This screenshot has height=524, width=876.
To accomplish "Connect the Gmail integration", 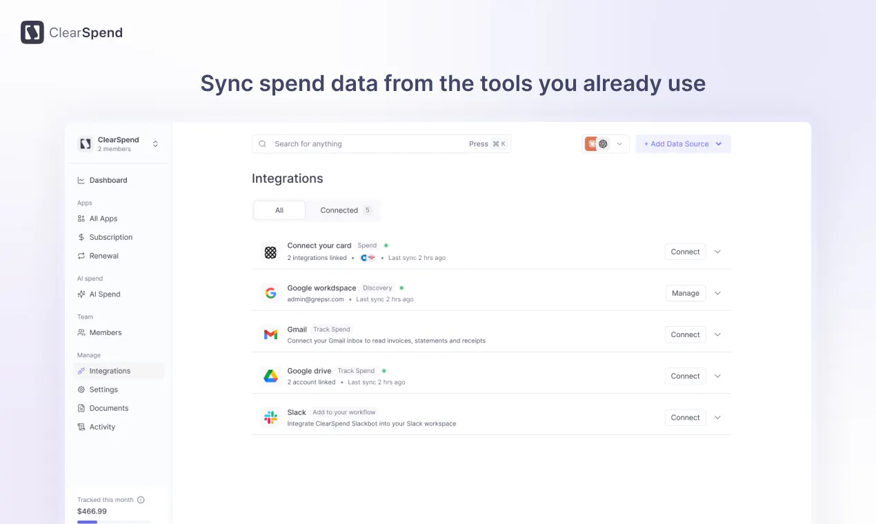I will point(686,334).
